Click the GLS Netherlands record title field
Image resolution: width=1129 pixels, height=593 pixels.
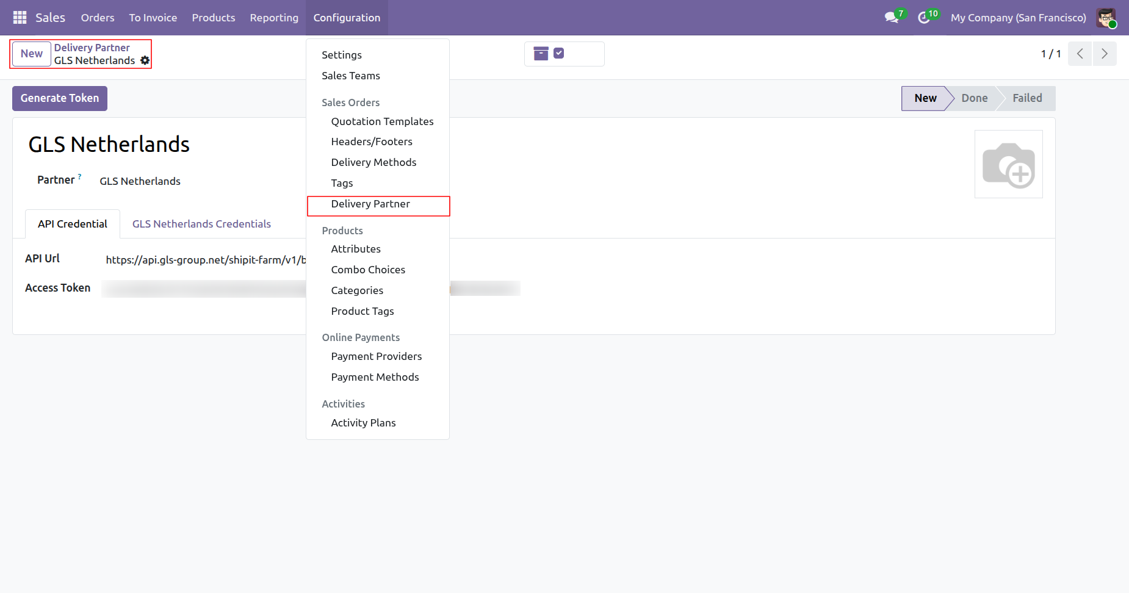point(109,145)
